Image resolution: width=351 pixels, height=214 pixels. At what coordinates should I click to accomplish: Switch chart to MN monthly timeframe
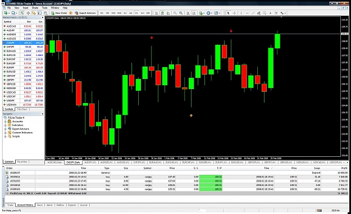tap(148, 13)
